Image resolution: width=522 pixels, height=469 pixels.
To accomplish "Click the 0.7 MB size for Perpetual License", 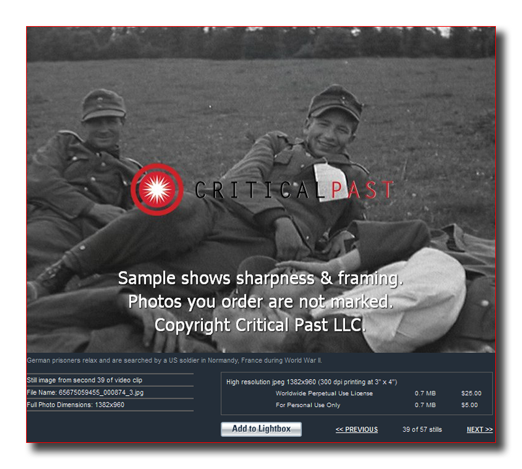I will click(425, 393).
